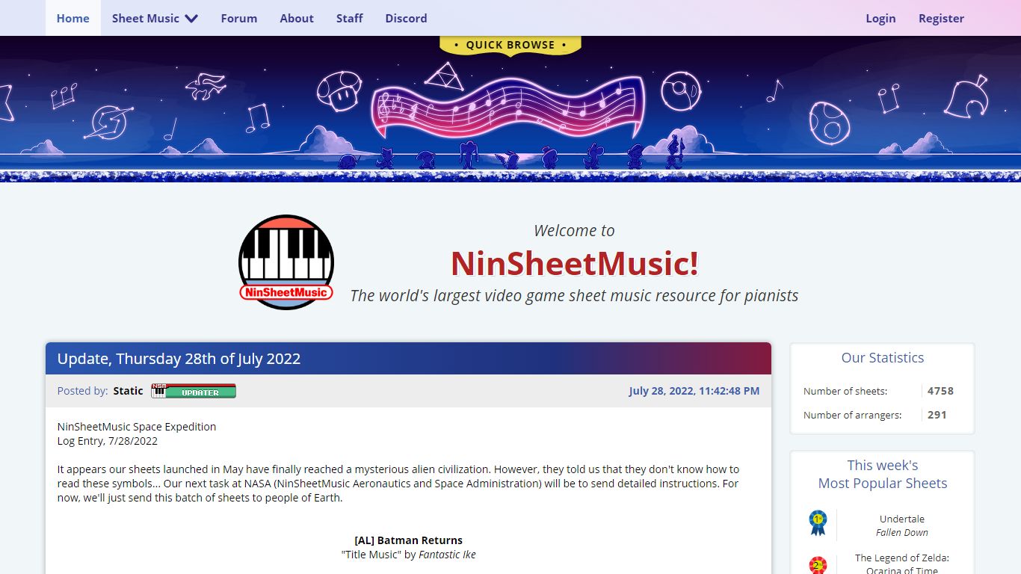Viewport: 1021px width, 574px height.
Task: Visit the About page
Action: 297,18
